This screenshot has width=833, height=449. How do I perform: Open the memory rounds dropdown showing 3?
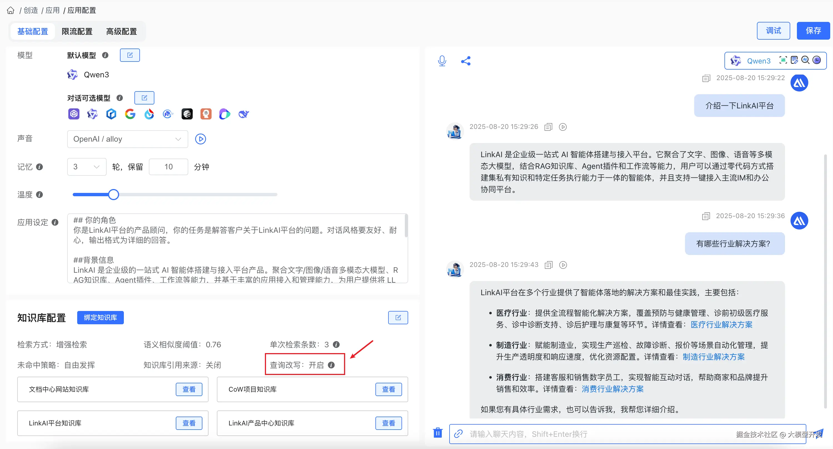click(87, 167)
